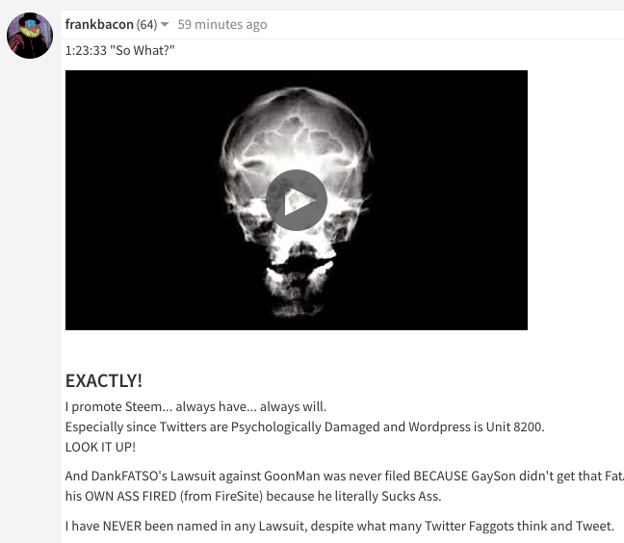Click the black area right of the skull
Viewport: 624px width, 543px height.
[452, 200]
